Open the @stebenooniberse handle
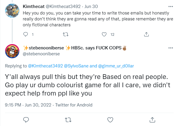This screenshot has width=178, height=126. (x=41, y=54)
